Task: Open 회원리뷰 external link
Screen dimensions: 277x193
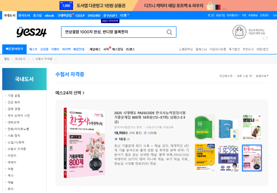Action: pyautogui.click(x=262, y=76)
